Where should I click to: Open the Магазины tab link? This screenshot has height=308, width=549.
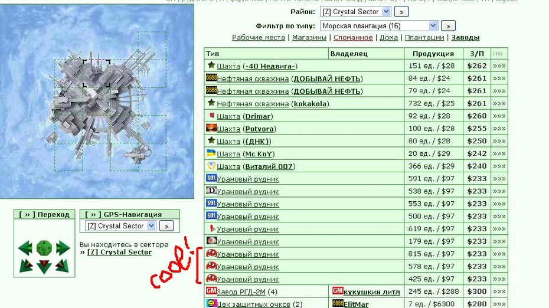tap(309, 37)
